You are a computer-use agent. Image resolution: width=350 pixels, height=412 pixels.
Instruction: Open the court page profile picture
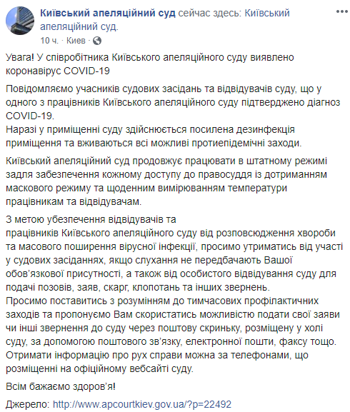pos(20,21)
